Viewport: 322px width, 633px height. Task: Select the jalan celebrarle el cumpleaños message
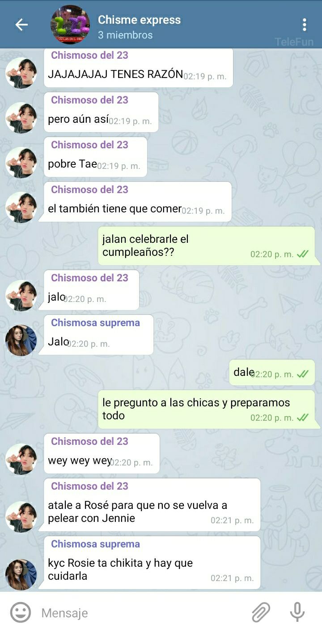click(x=206, y=246)
